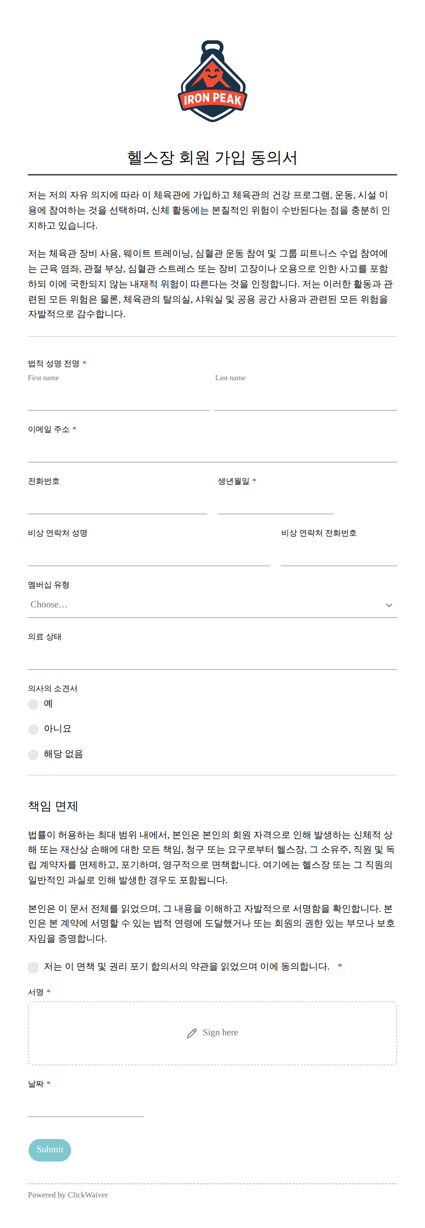Viewport: 425px width, 1228px height.
Task: Click the chevron arrow on 멤버십 유형 dropdown
Action: click(x=389, y=605)
